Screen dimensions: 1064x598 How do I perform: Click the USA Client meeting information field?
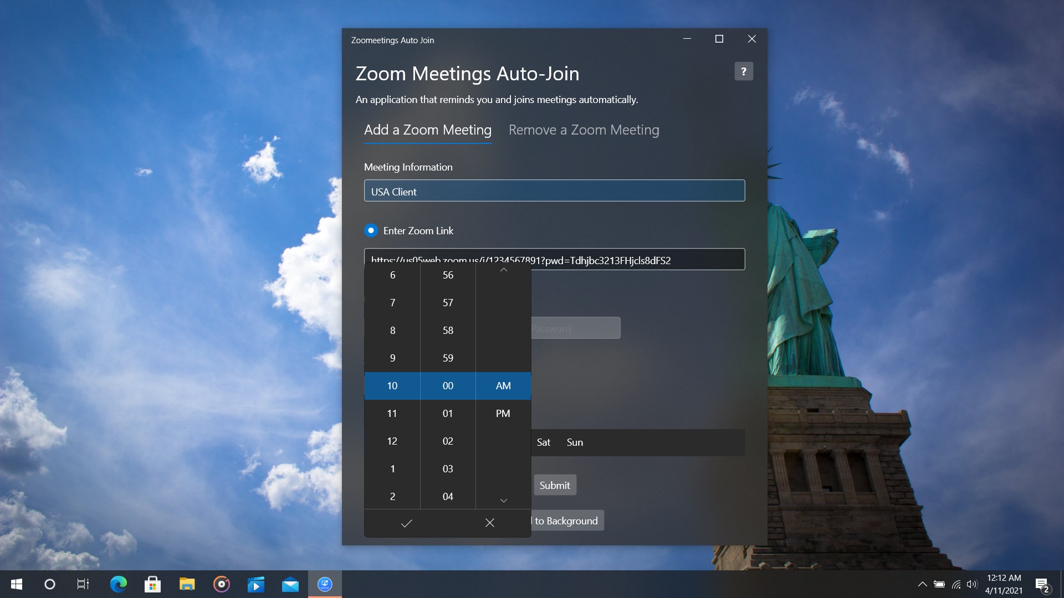554,191
